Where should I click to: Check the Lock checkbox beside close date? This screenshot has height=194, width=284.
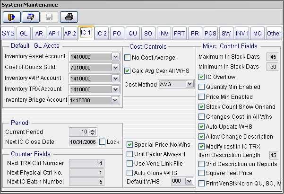pos(103,142)
